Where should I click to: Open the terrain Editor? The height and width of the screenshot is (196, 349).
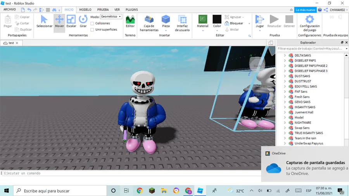click(x=130, y=21)
